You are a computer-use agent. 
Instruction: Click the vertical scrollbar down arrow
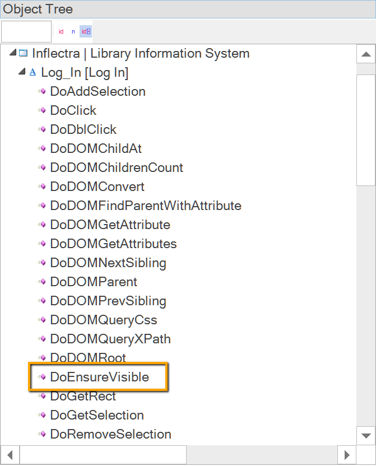(366, 435)
